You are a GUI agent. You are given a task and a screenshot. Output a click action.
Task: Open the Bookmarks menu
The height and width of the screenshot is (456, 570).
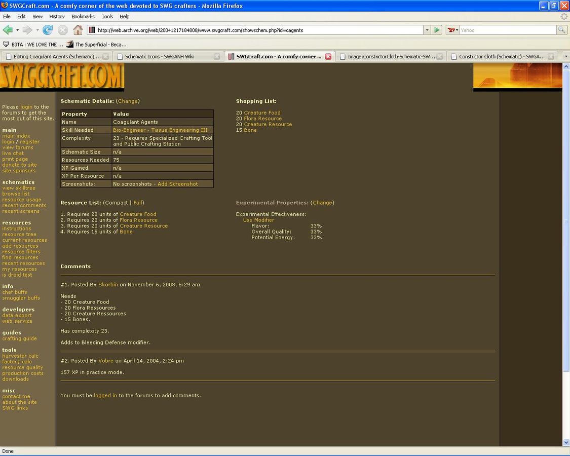[x=83, y=17]
